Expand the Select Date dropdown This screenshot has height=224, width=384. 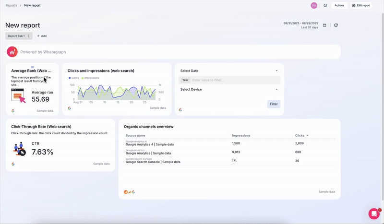tap(229, 71)
